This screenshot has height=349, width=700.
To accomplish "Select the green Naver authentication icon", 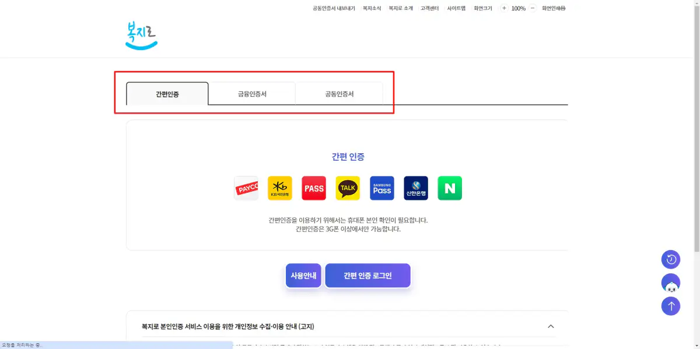I will click(450, 188).
